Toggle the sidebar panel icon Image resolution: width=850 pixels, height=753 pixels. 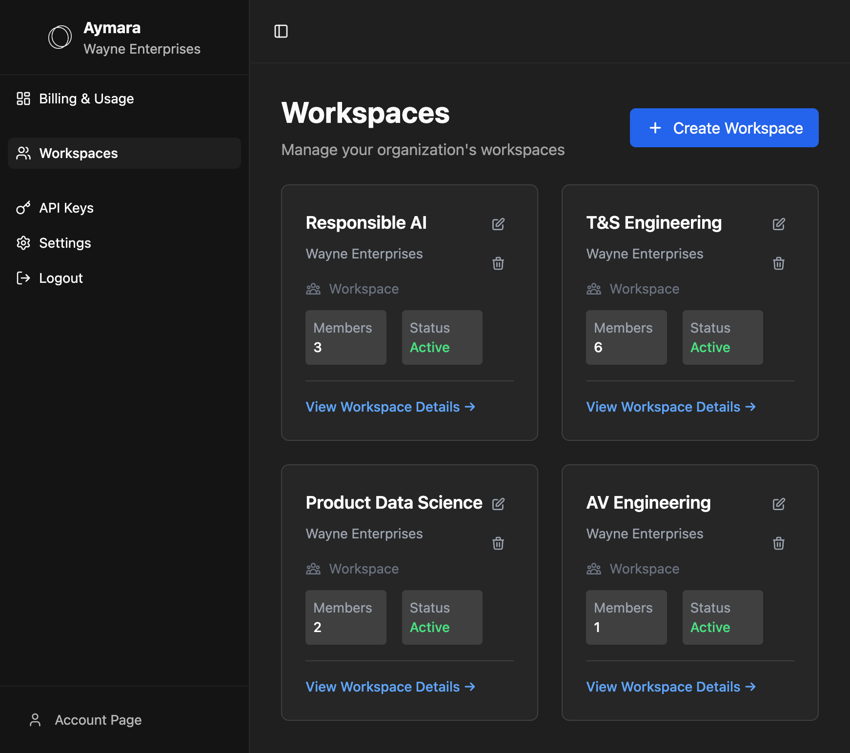click(281, 31)
